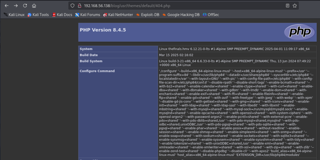Open the Kali Linux bookmark

pos(14,15)
